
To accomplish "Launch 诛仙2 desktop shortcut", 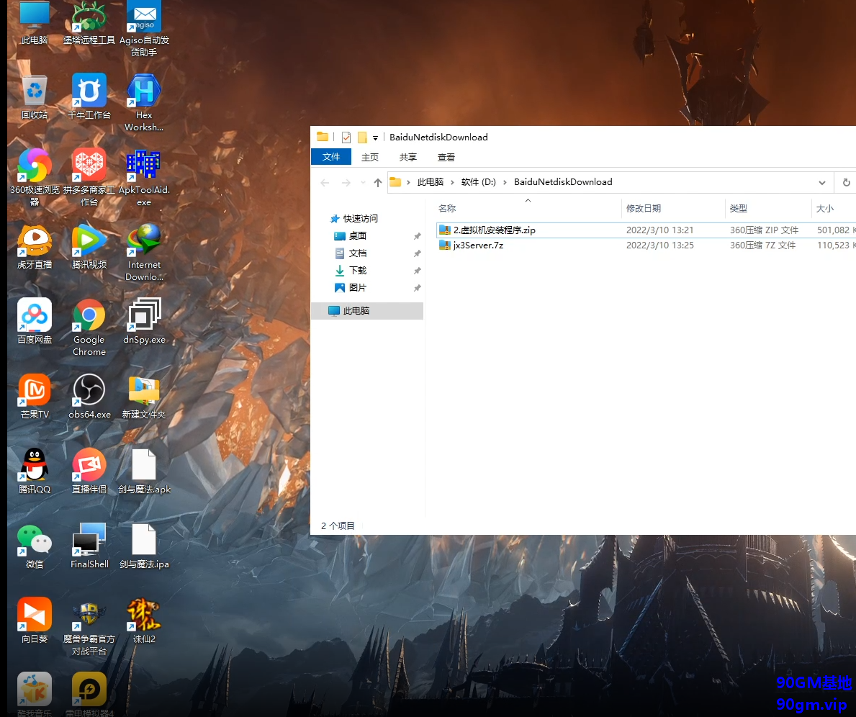I will click(144, 621).
